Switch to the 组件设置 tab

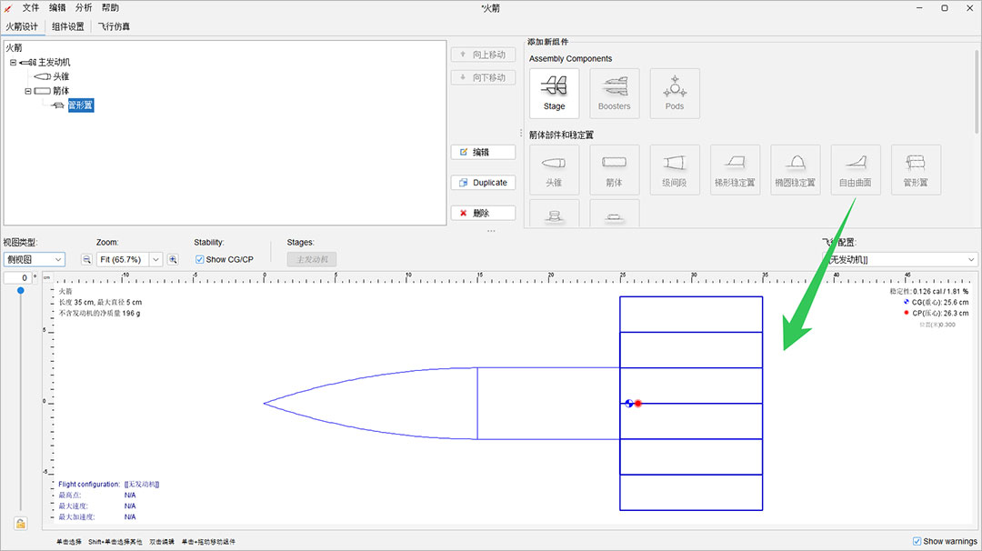click(x=67, y=26)
